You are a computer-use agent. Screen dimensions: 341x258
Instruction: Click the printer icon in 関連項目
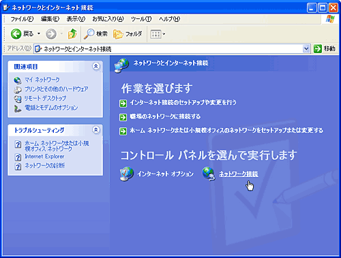(18, 90)
